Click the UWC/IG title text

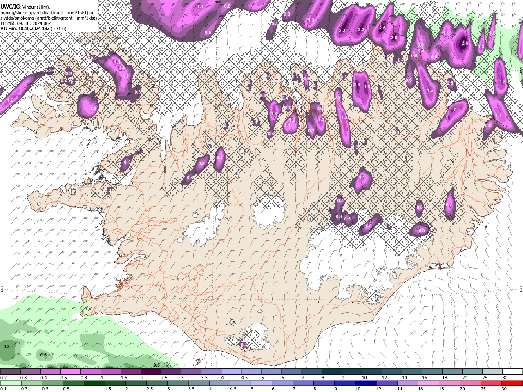[10, 7]
